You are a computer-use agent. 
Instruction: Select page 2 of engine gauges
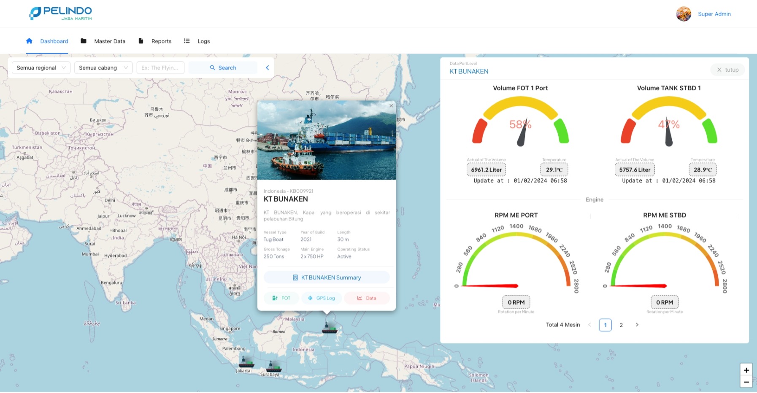621,325
